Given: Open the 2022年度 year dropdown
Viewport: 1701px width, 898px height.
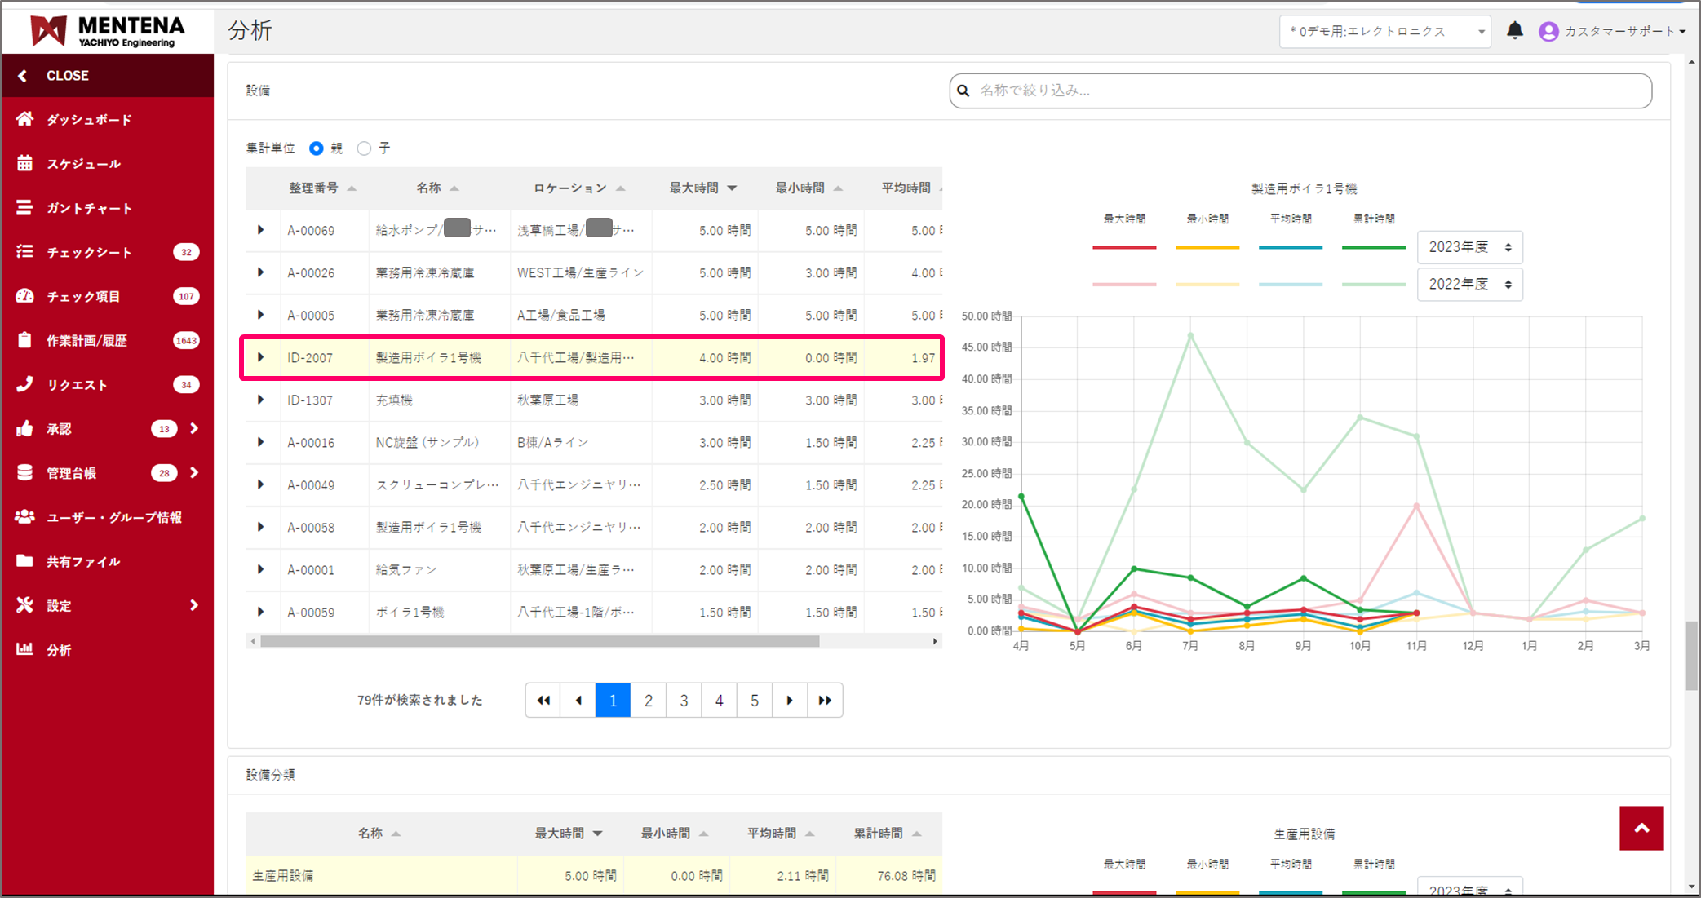Looking at the screenshot, I should click(1469, 285).
